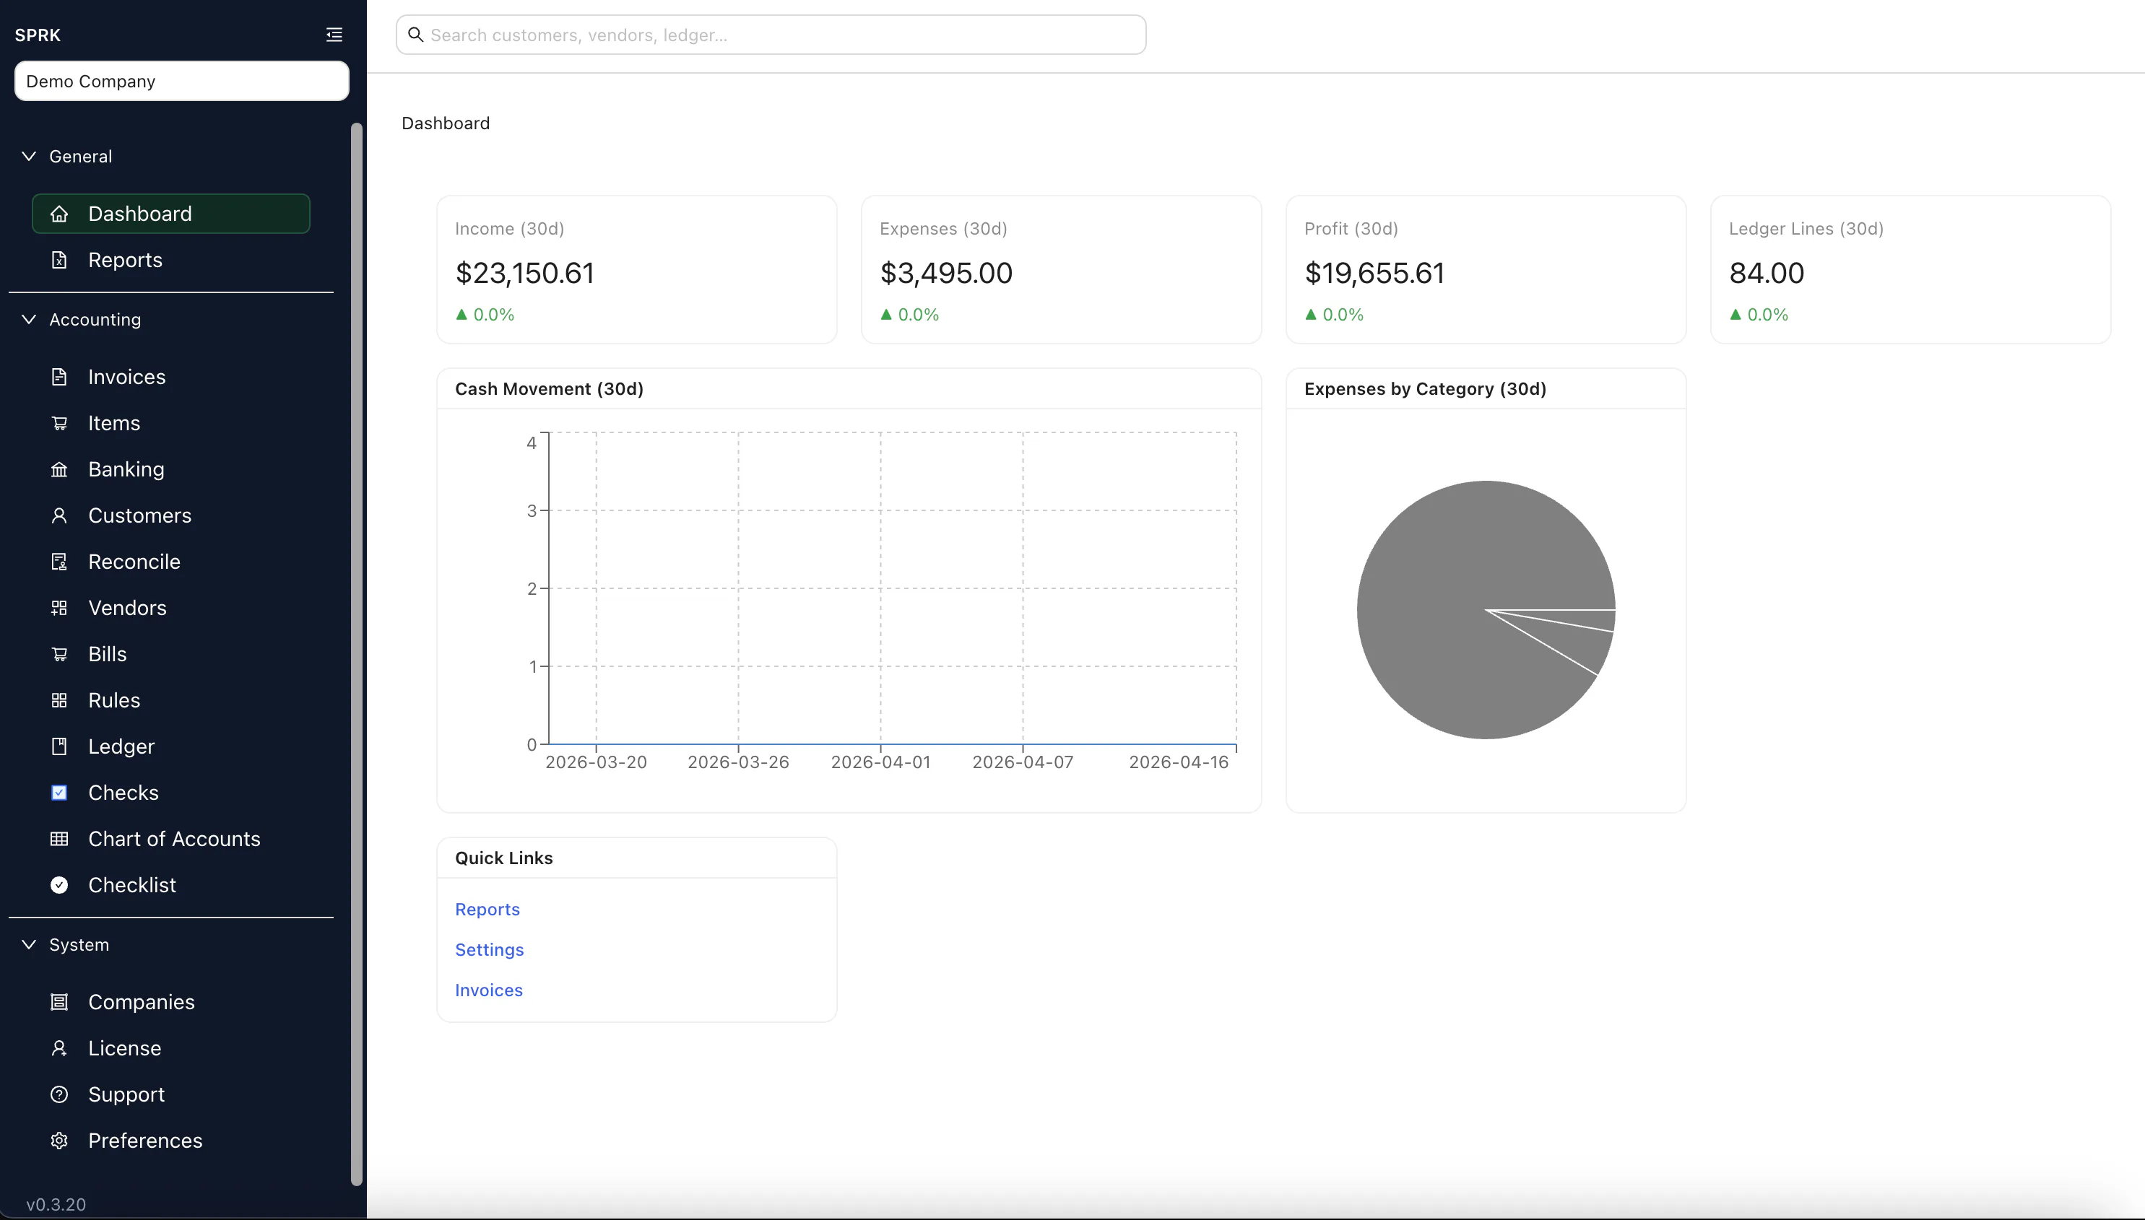
Task: Click the Support question mark icon
Action: pyautogui.click(x=58, y=1094)
